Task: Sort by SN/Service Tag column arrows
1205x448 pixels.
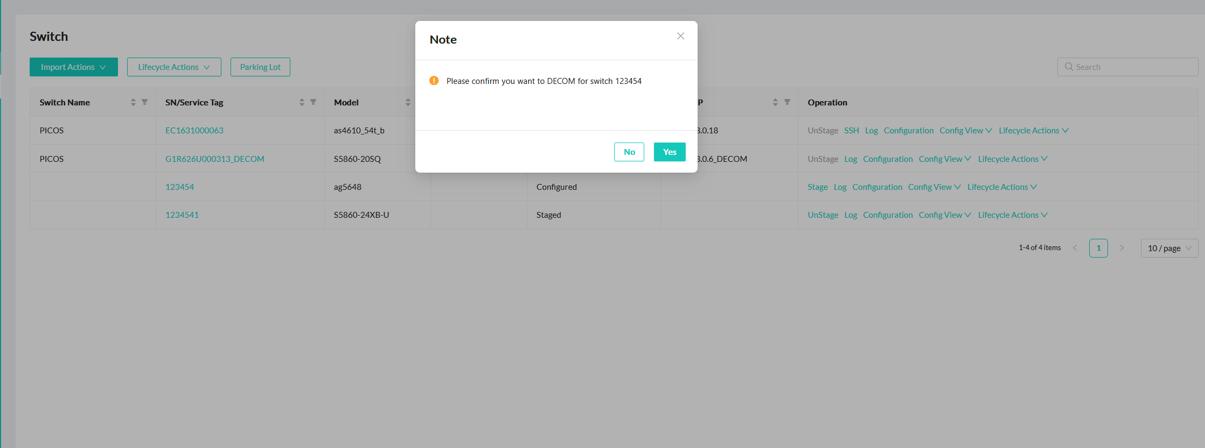Action: pyautogui.click(x=302, y=102)
